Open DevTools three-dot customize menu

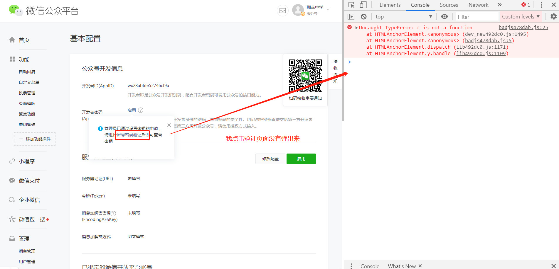tap(542, 5)
